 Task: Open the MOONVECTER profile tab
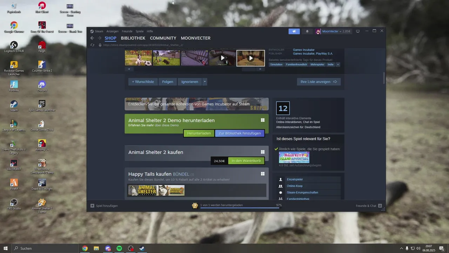[196, 38]
